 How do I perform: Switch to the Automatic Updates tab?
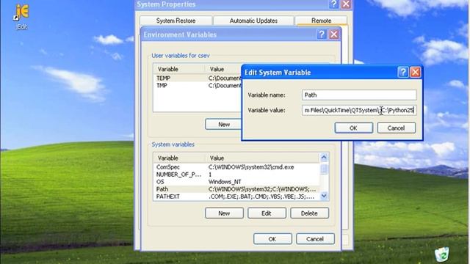pyautogui.click(x=253, y=21)
